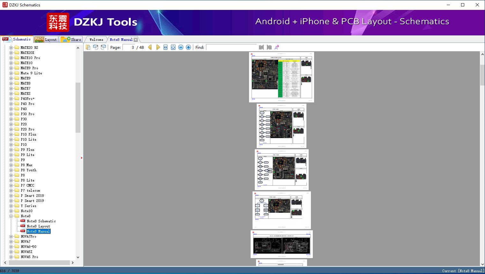The height and width of the screenshot is (274, 485).
Task: Go to the next page arrow
Action: tap(158, 47)
